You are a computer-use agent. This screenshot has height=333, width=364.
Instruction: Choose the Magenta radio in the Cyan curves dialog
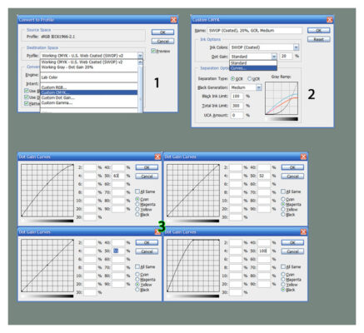pos(137,204)
